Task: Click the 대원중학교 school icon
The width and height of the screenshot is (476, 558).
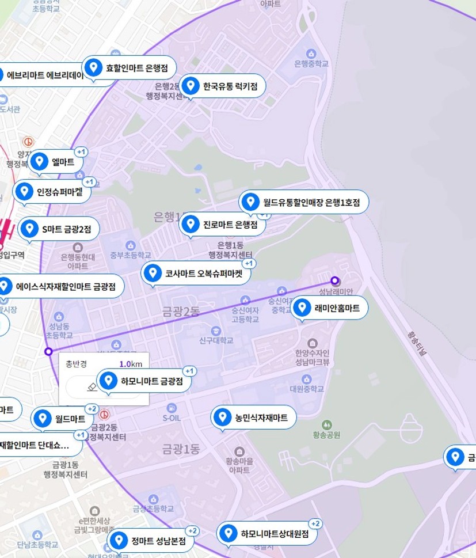Action: pyautogui.click(x=307, y=379)
